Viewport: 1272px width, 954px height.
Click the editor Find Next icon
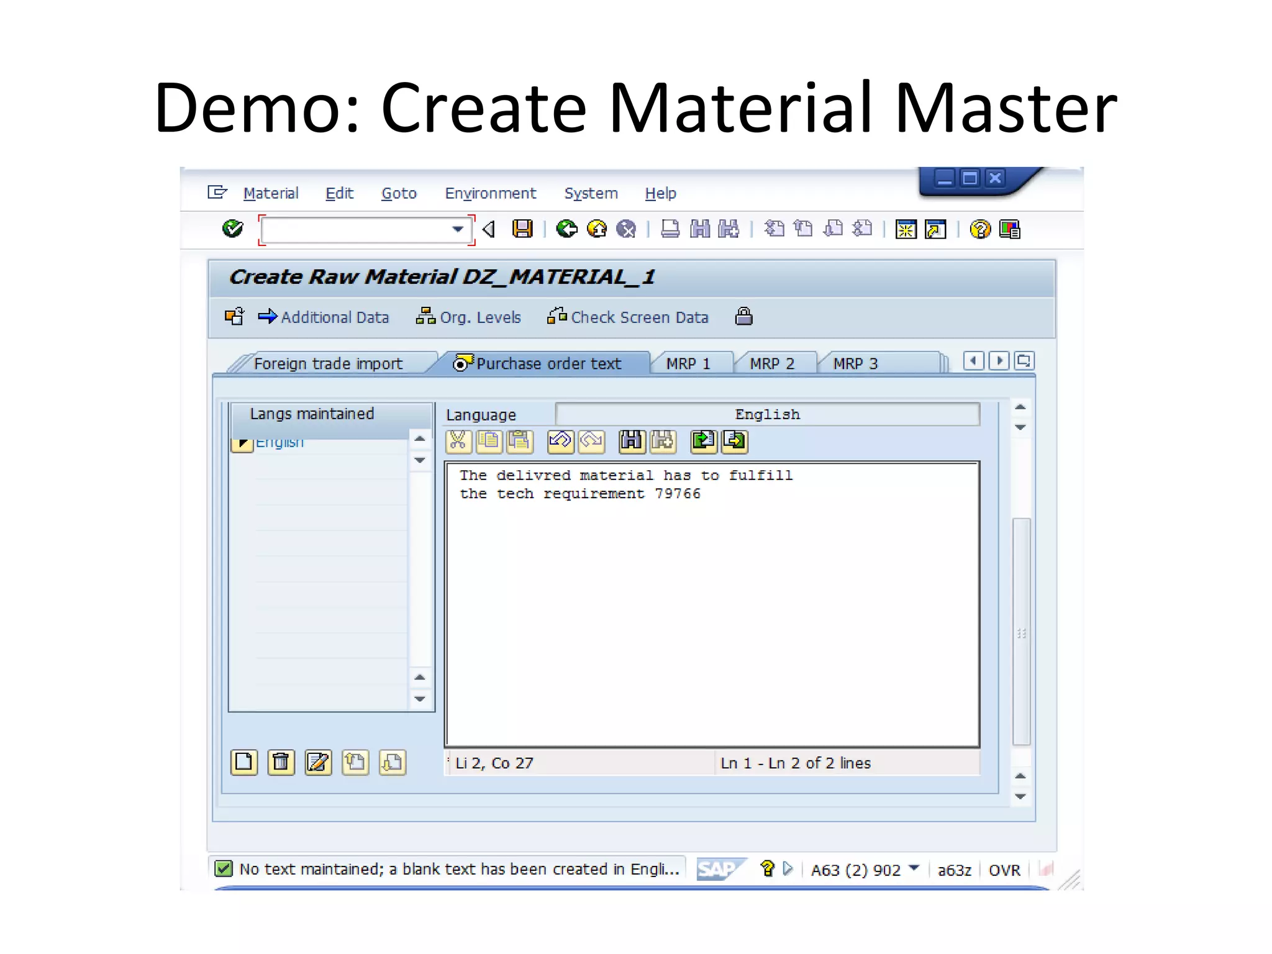pyautogui.click(x=662, y=441)
